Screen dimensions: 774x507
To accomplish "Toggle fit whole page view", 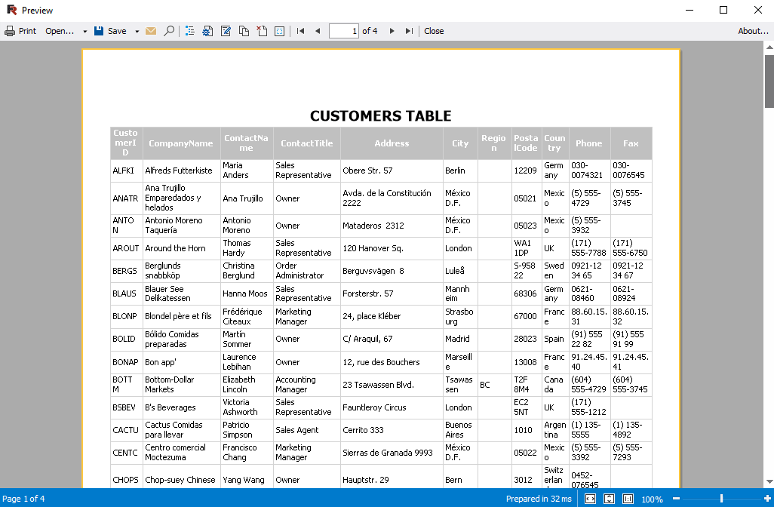I will coord(608,499).
